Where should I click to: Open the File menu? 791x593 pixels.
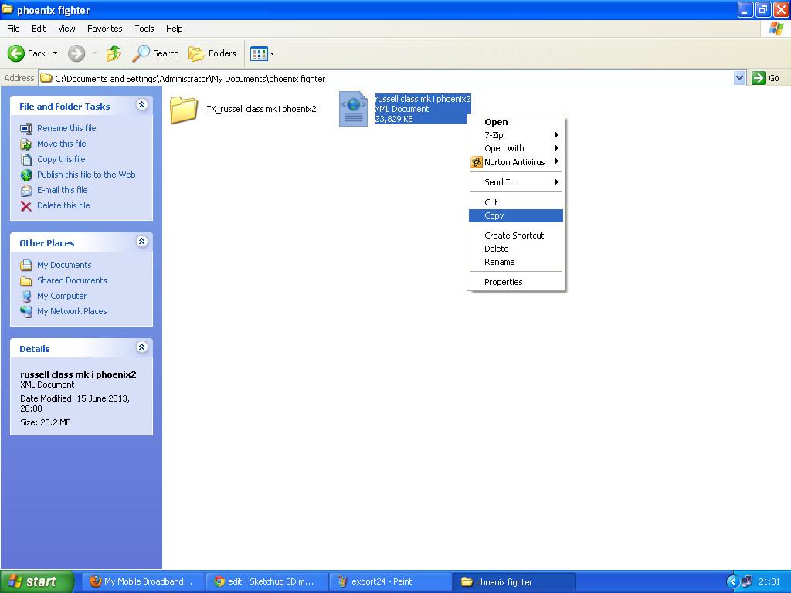click(13, 29)
